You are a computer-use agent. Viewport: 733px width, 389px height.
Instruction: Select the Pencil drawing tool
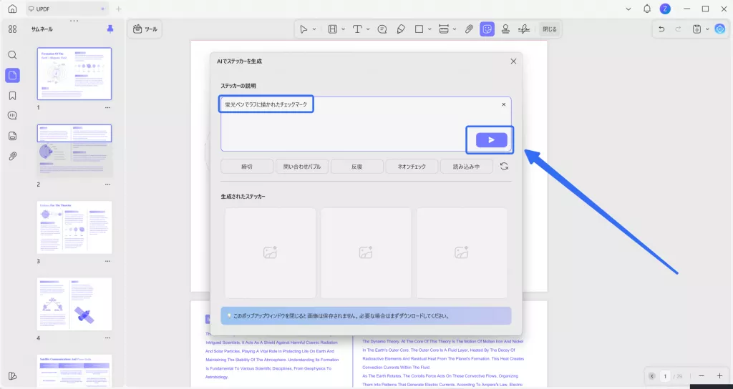coord(401,29)
